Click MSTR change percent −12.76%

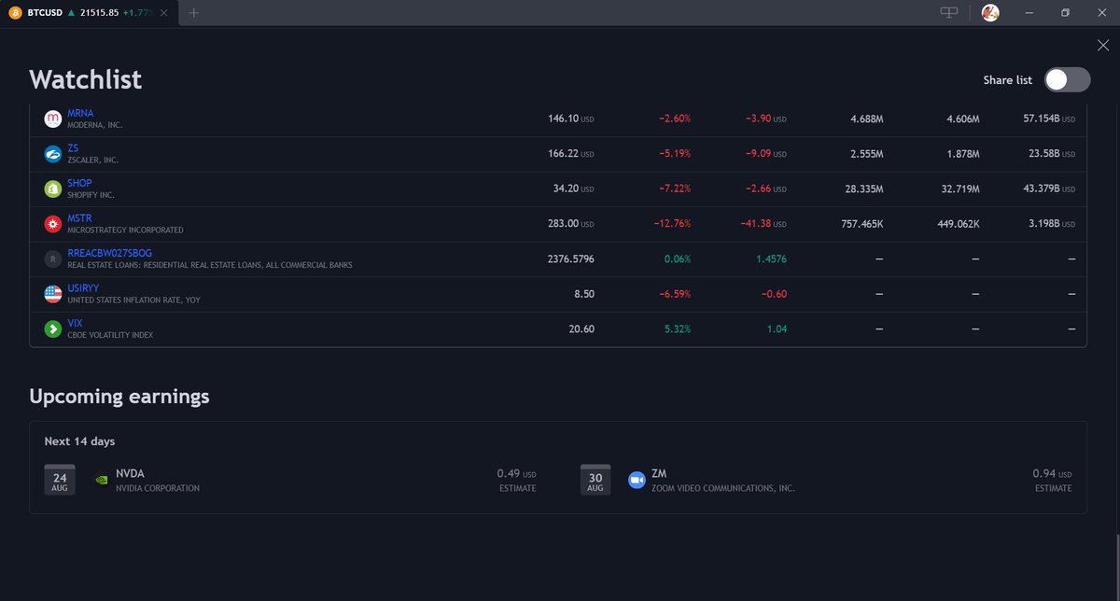tap(671, 224)
